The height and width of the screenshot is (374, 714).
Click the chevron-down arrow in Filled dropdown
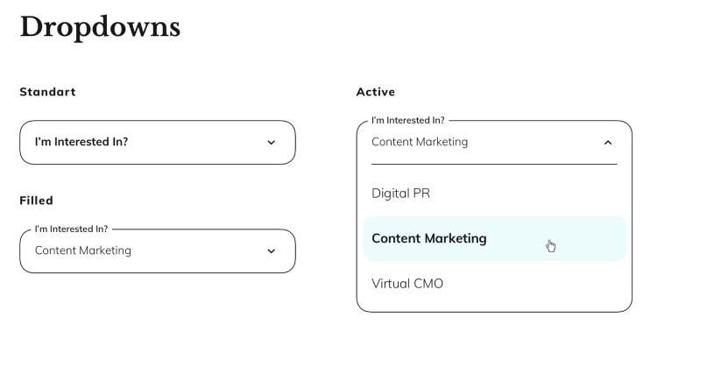[x=271, y=251]
